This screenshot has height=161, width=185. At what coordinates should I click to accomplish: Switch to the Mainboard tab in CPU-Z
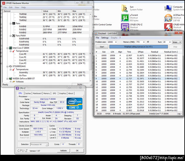point(37,93)
